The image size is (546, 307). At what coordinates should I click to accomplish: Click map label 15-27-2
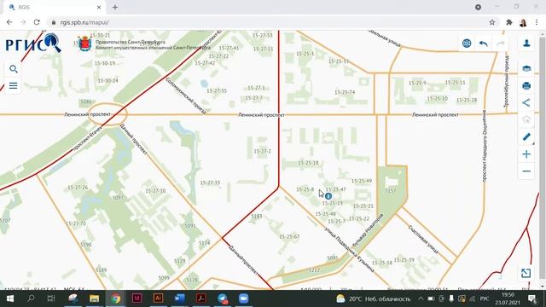[x=262, y=151]
